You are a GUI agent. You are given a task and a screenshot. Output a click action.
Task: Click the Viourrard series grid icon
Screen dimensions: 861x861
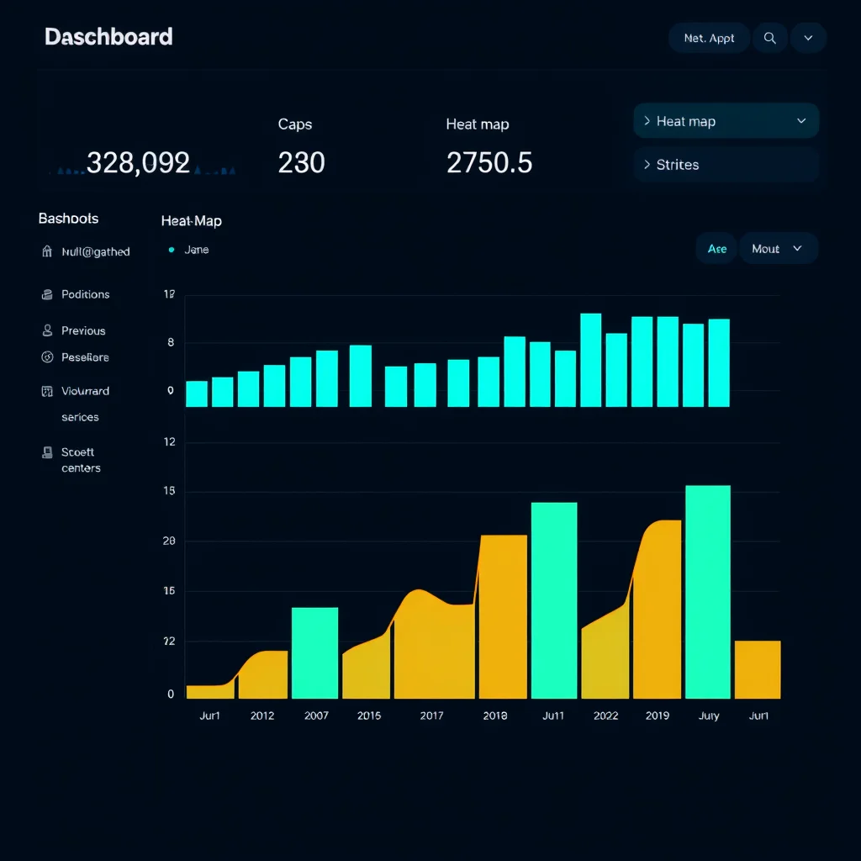(x=47, y=391)
